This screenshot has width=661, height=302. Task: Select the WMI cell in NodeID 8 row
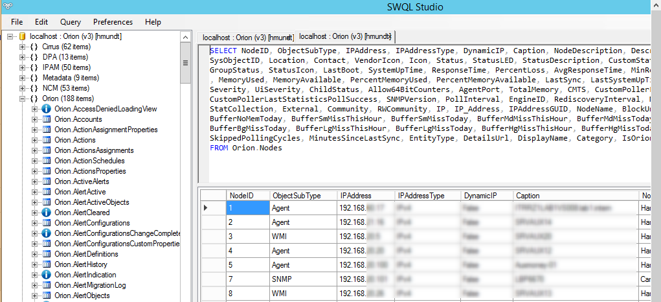click(x=304, y=294)
